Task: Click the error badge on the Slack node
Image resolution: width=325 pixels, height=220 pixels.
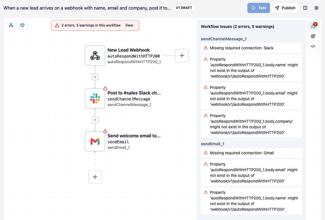Action: [105, 88]
